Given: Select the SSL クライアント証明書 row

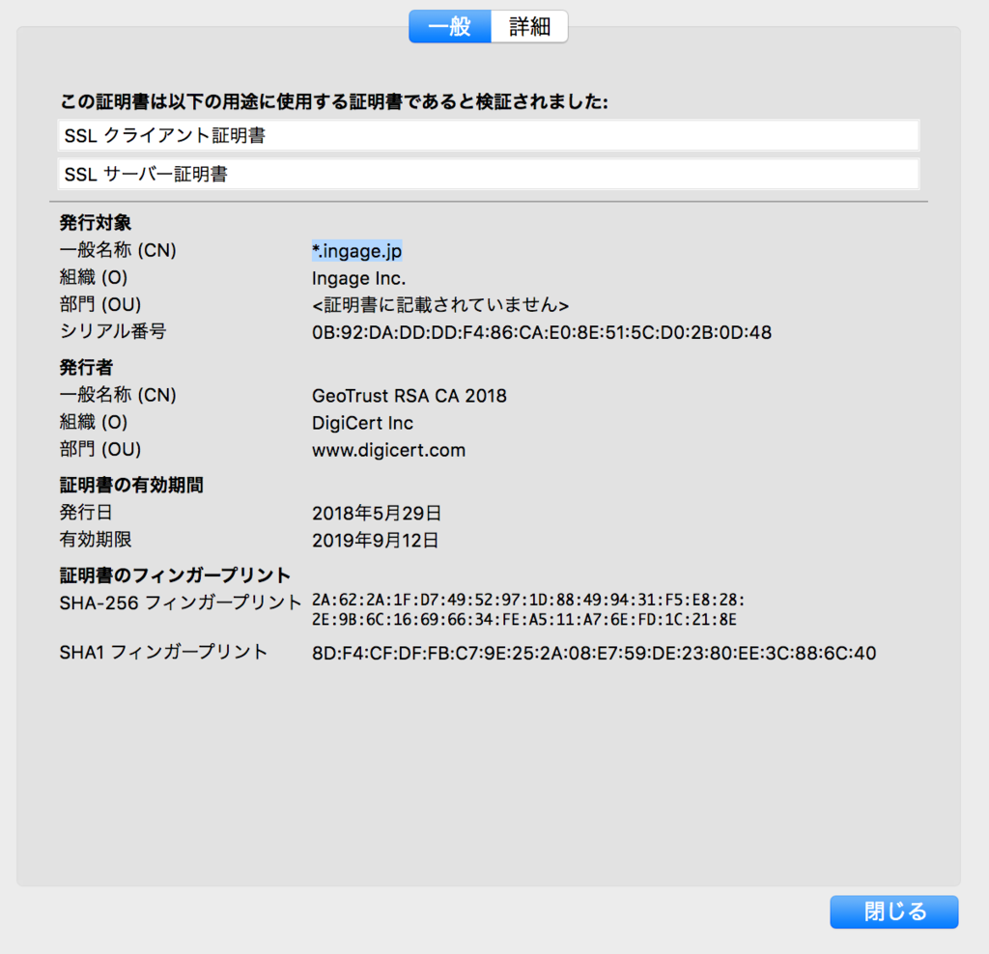Looking at the screenshot, I should click(488, 135).
